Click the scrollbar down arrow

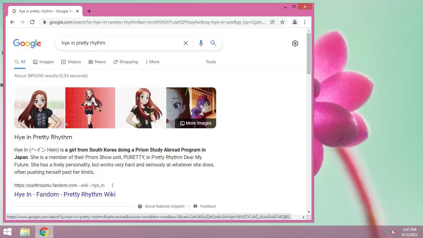[x=309, y=212]
